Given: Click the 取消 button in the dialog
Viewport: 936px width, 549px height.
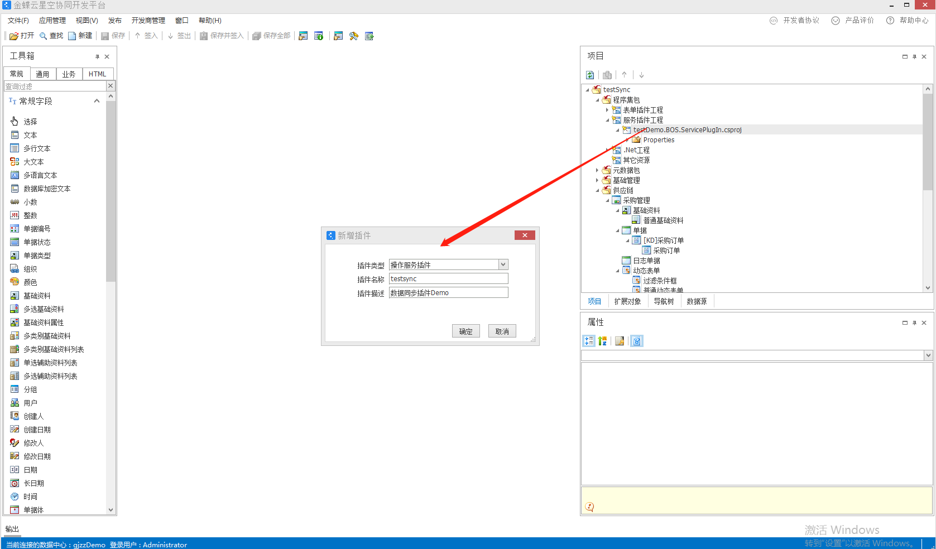Looking at the screenshot, I should tap(502, 331).
